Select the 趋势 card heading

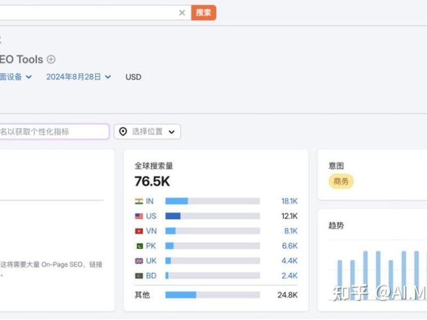[x=336, y=226]
